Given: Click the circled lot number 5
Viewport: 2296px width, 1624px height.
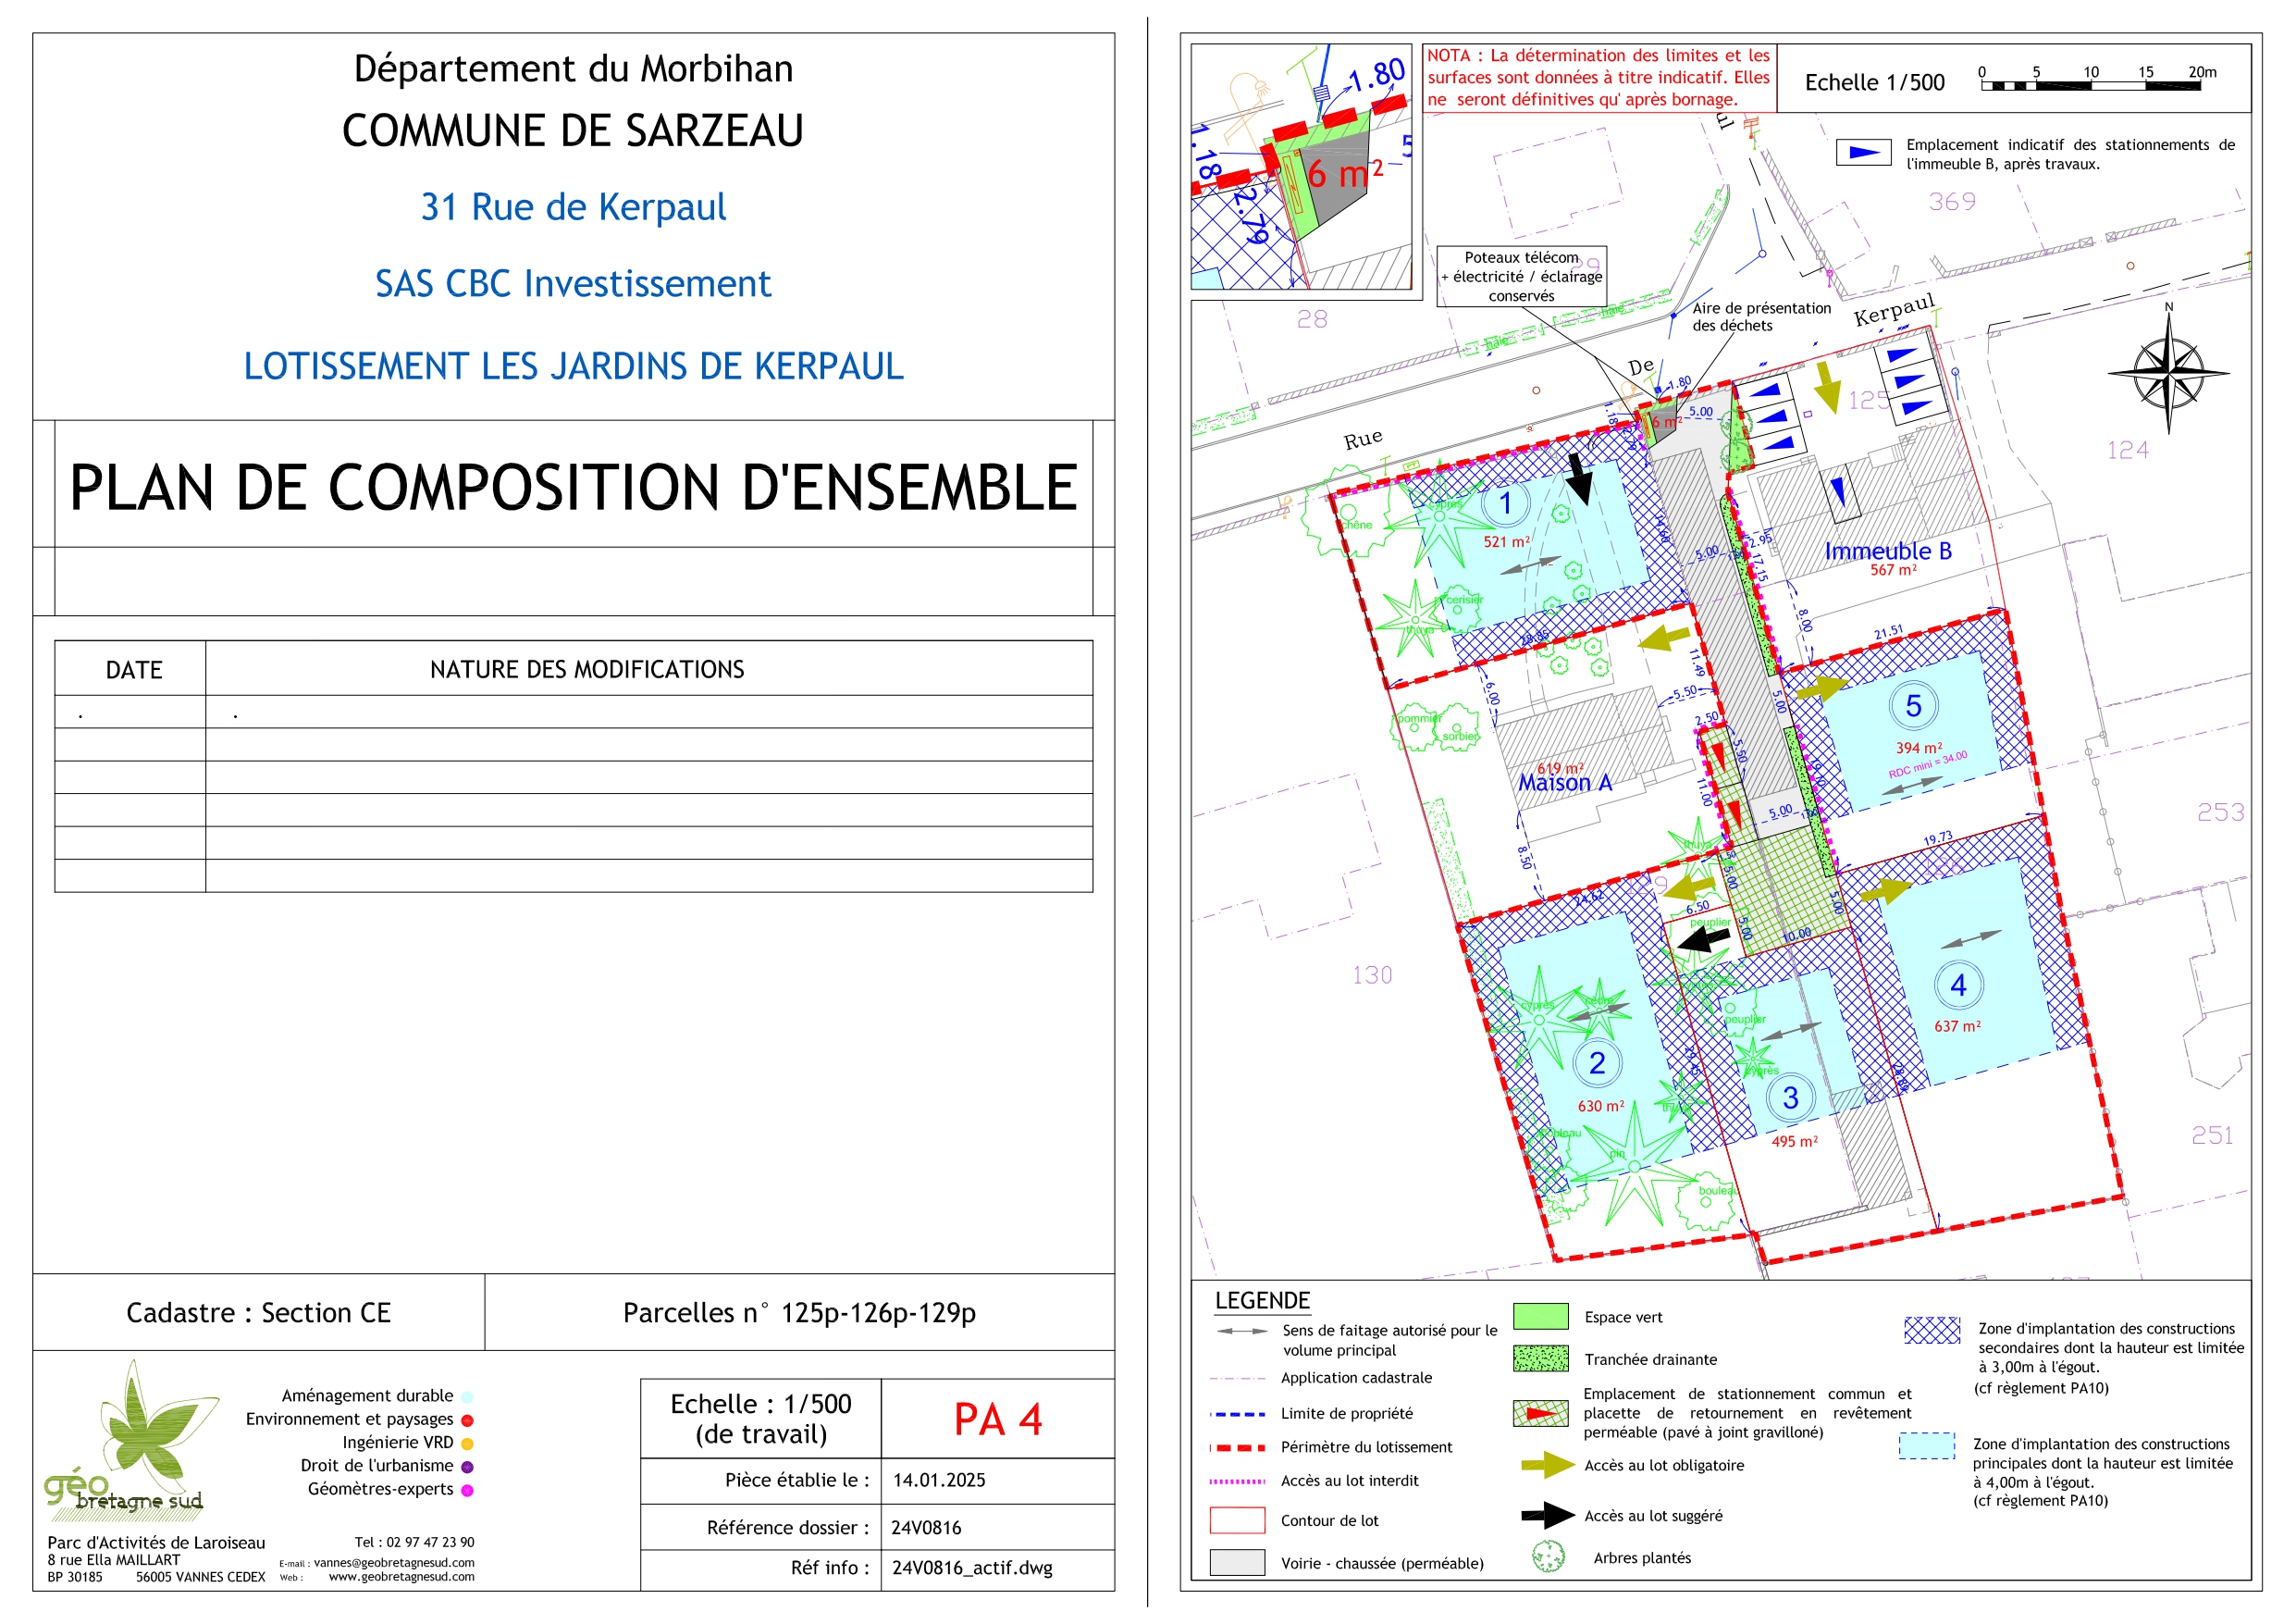Looking at the screenshot, I should click(1912, 706).
